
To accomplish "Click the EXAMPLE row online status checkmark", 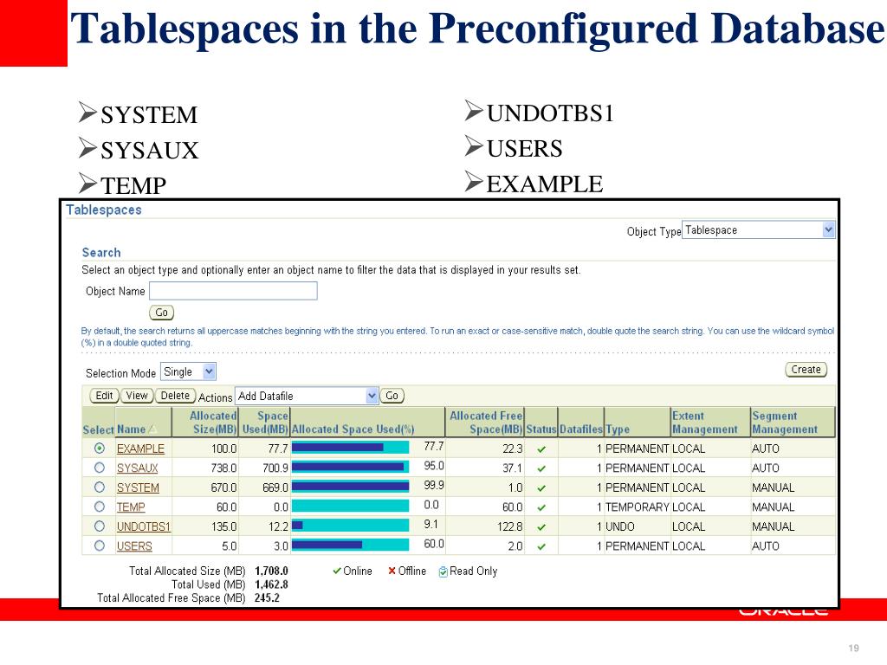I will pyautogui.click(x=541, y=449).
